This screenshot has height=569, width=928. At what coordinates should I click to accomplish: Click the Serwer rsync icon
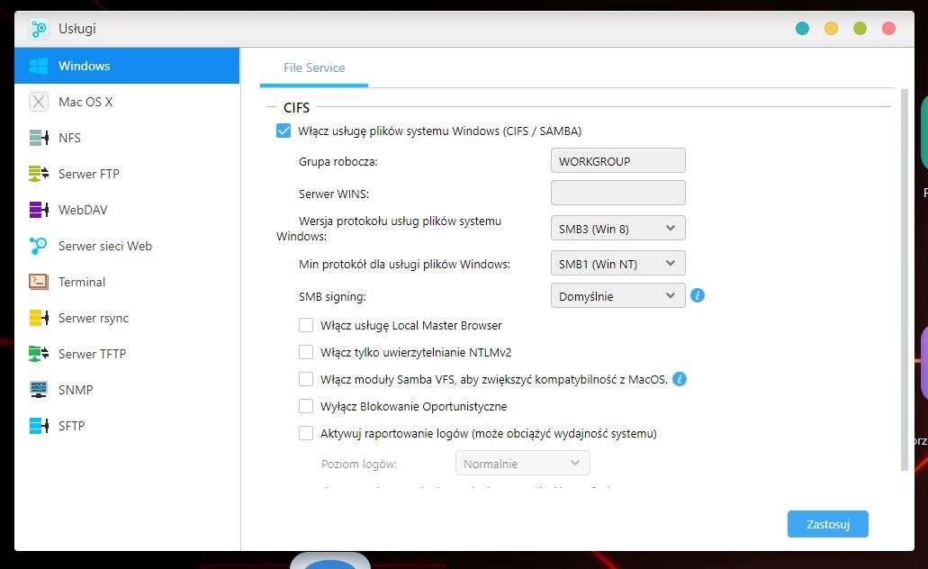tap(39, 318)
